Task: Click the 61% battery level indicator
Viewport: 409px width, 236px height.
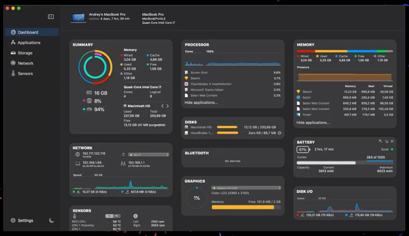Action: (303, 149)
